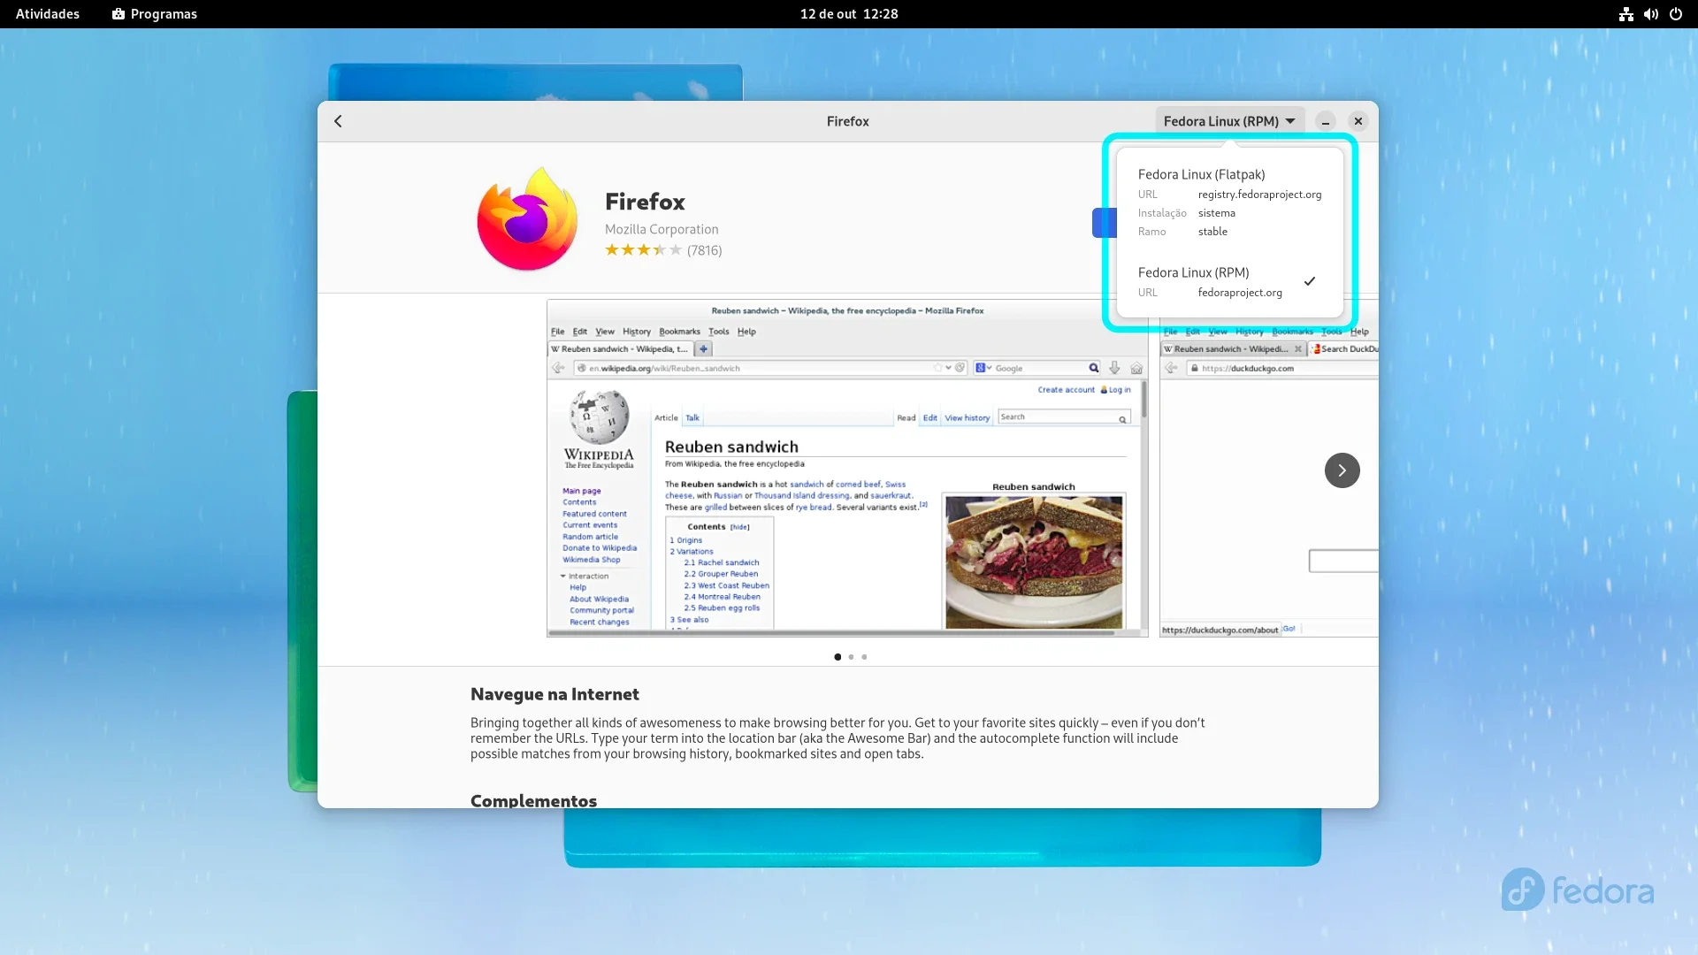Image resolution: width=1698 pixels, height=955 pixels.
Task: Select the second carousel page dot
Action: (851, 657)
